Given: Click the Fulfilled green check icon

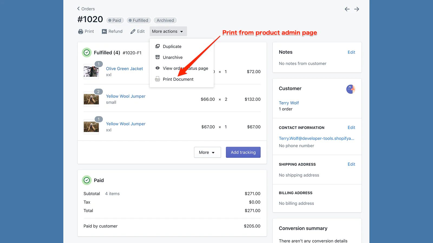Looking at the screenshot, I should click(87, 52).
